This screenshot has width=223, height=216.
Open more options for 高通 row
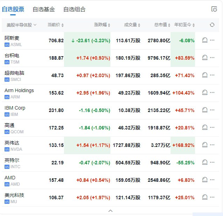point(212,127)
